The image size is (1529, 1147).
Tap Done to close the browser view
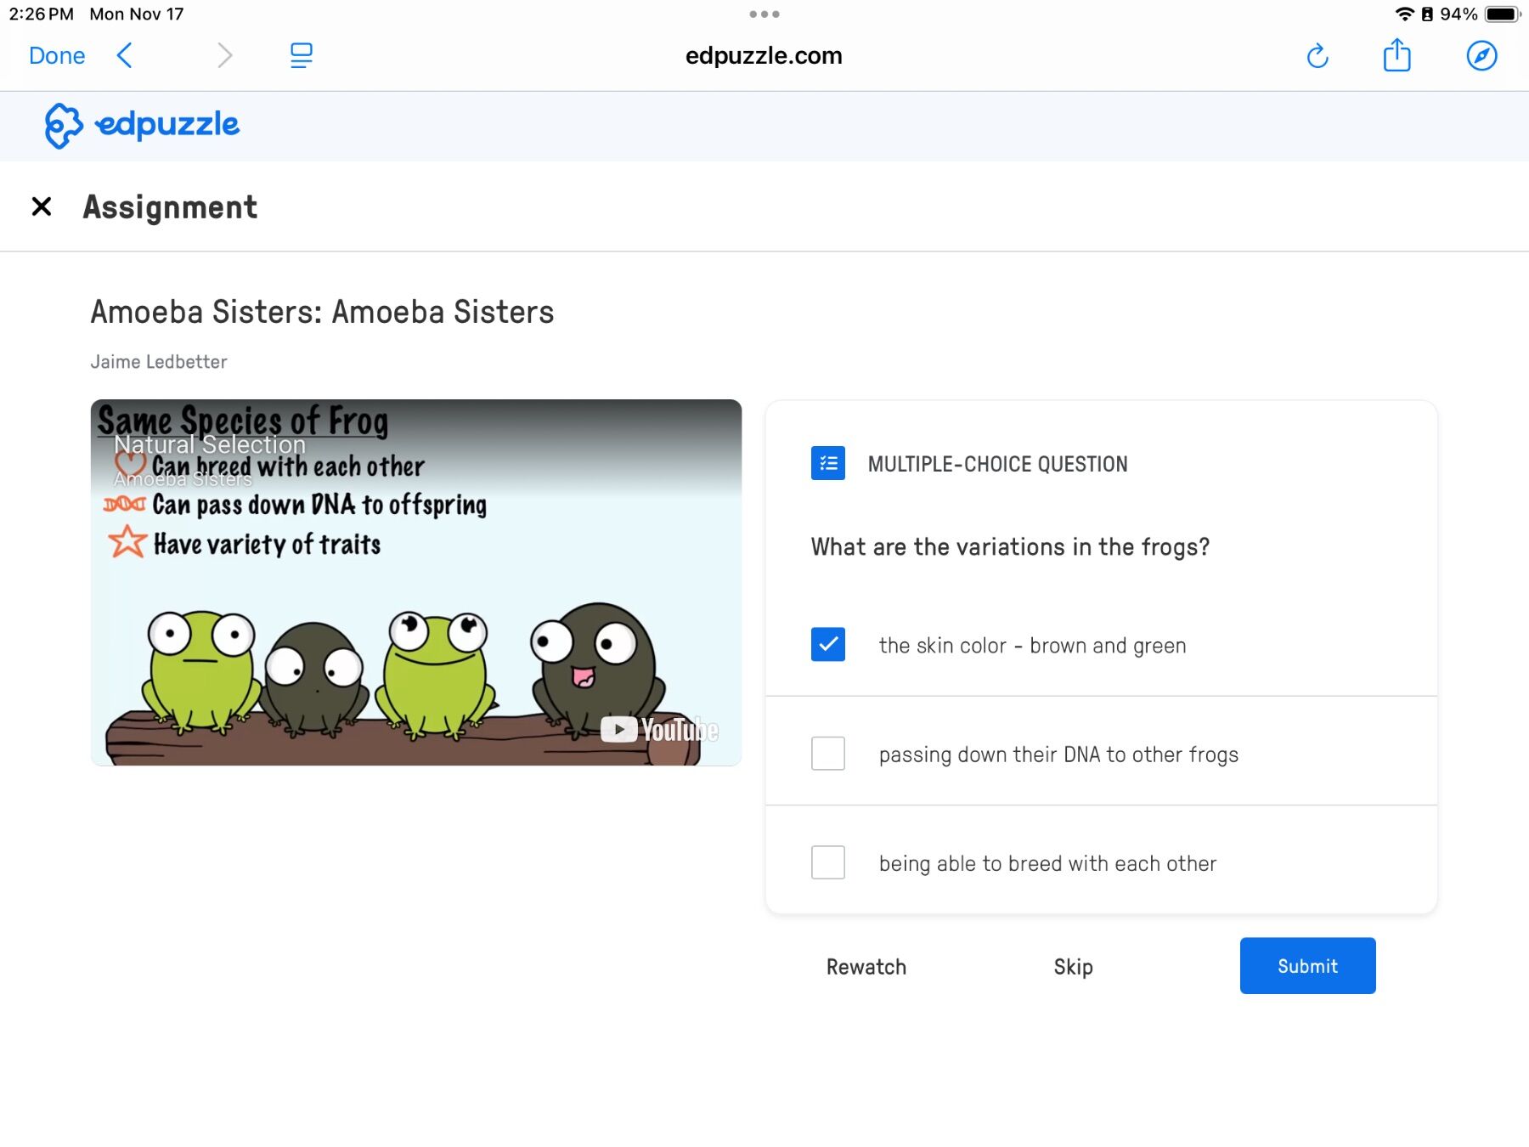[57, 56]
